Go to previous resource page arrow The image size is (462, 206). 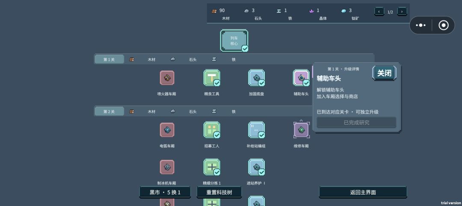[379, 12]
